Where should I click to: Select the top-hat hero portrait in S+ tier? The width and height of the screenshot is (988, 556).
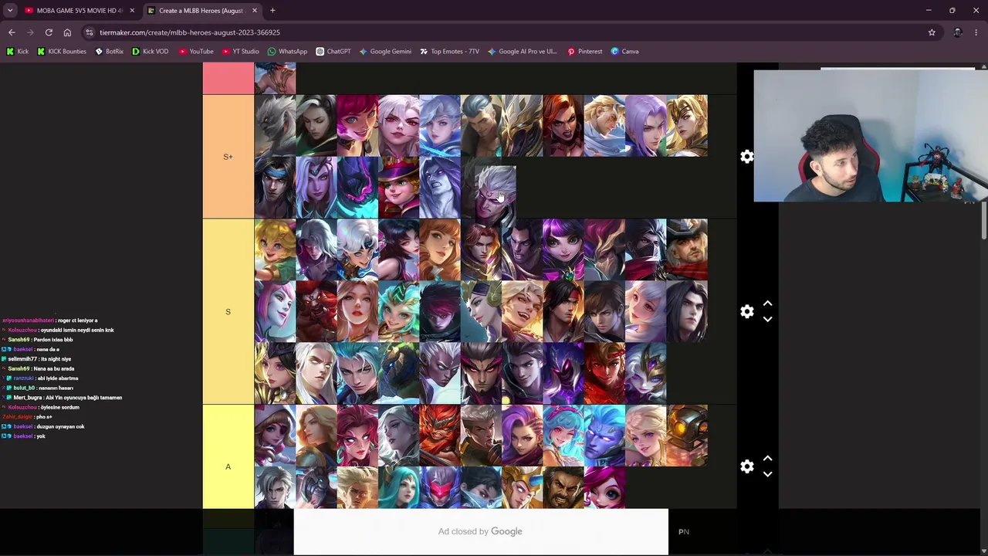[398, 188]
